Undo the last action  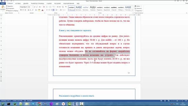(7, 1)
